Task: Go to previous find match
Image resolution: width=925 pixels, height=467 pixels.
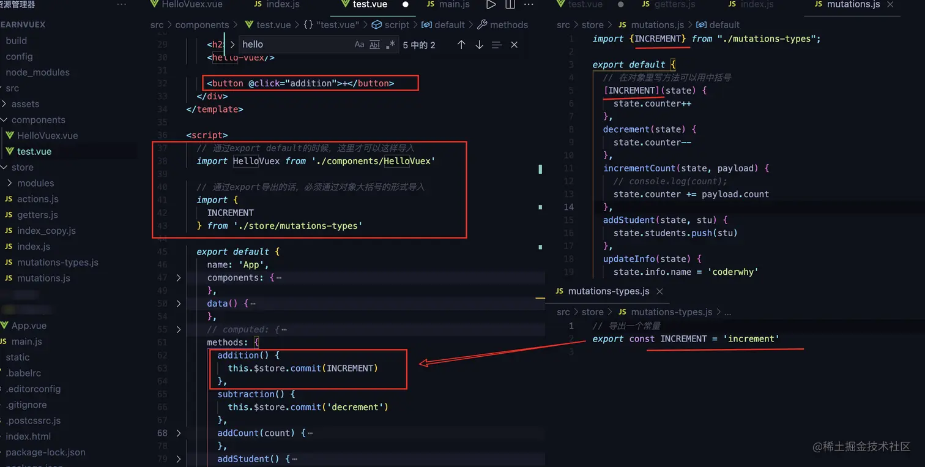Action: click(x=461, y=45)
